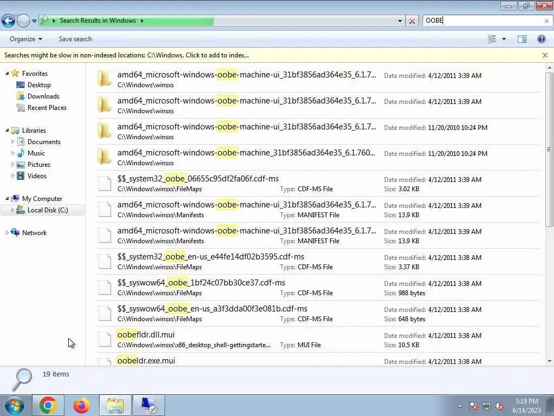Click Save search
This screenshot has width=554, height=416.
(x=75, y=39)
